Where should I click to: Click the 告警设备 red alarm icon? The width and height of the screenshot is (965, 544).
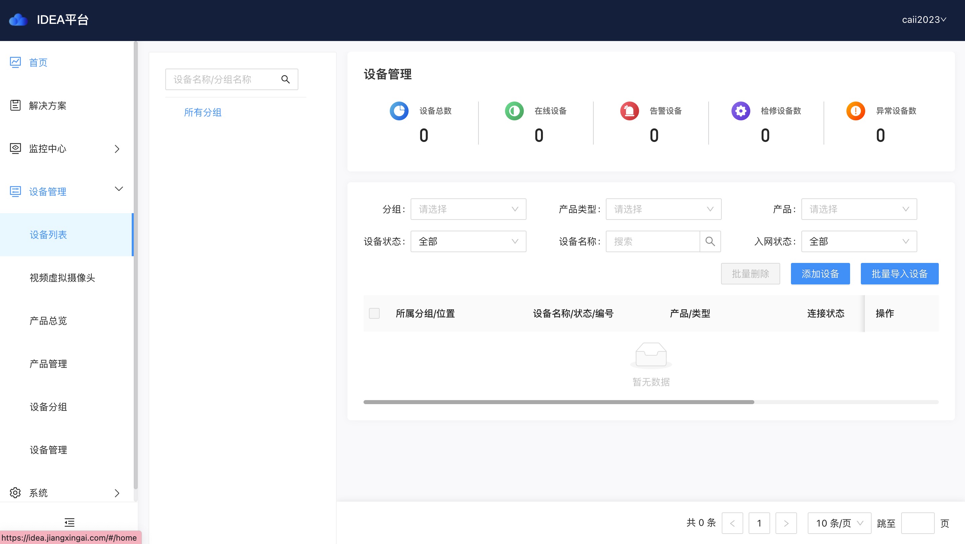629,111
